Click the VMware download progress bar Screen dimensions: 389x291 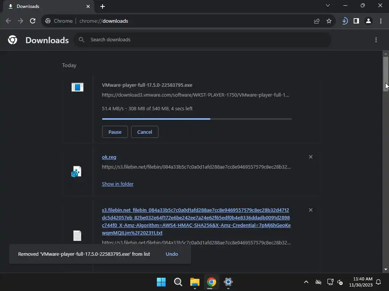click(x=197, y=119)
